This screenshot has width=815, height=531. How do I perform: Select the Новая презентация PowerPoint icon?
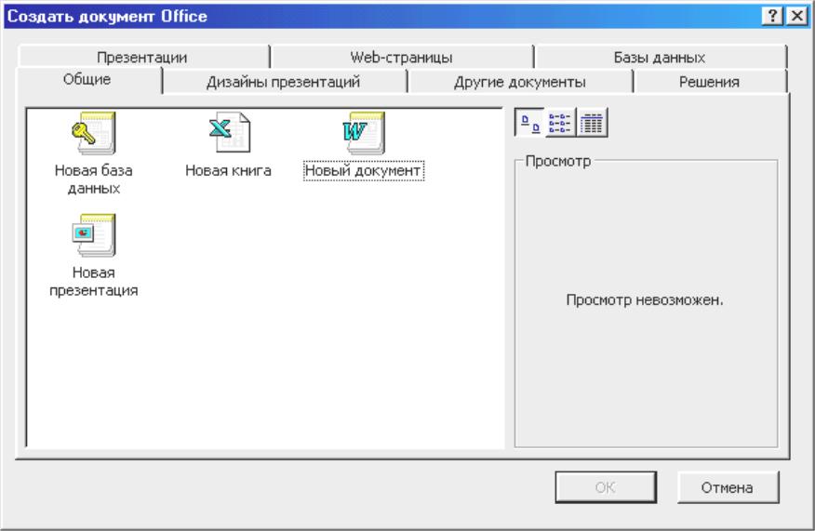click(94, 235)
